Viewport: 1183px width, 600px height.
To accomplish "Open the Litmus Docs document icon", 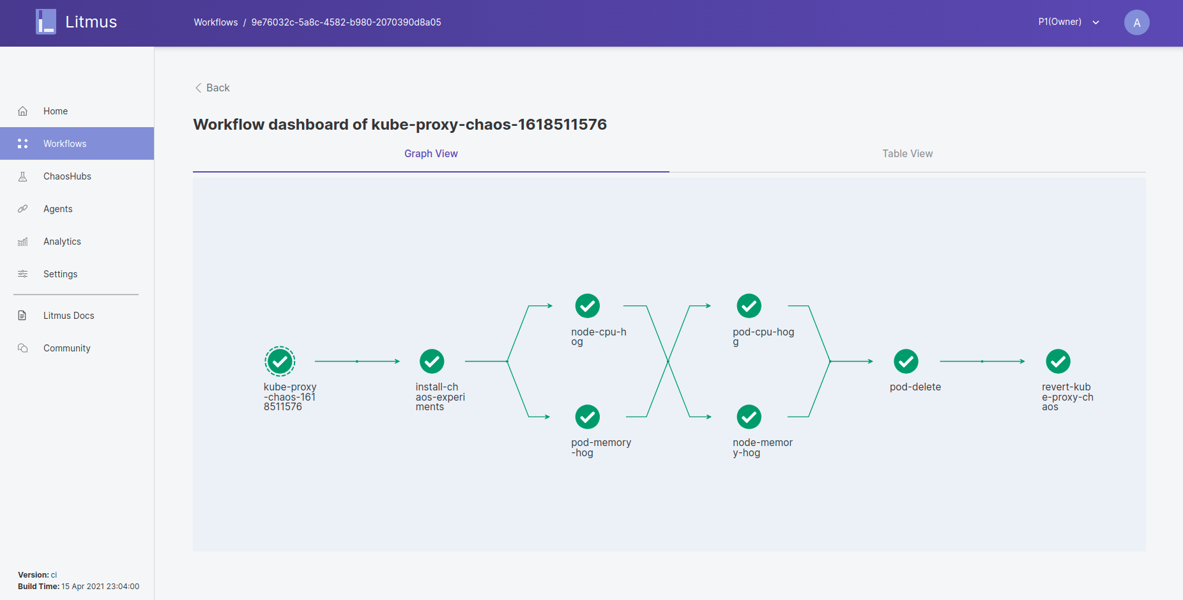I will pyautogui.click(x=23, y=316).
